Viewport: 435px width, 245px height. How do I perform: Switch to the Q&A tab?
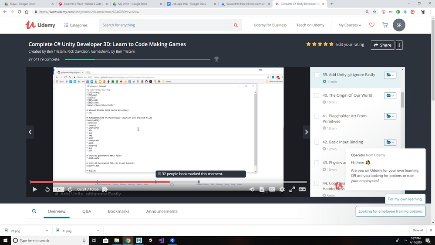[x=87, y=211]
